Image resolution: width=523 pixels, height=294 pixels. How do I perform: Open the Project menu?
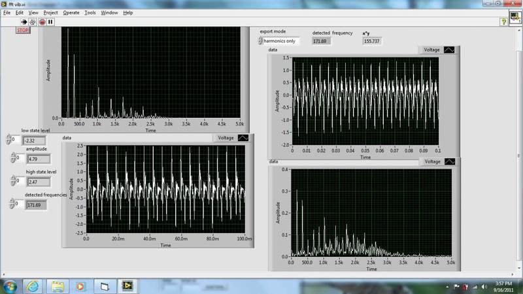(50, 12)
